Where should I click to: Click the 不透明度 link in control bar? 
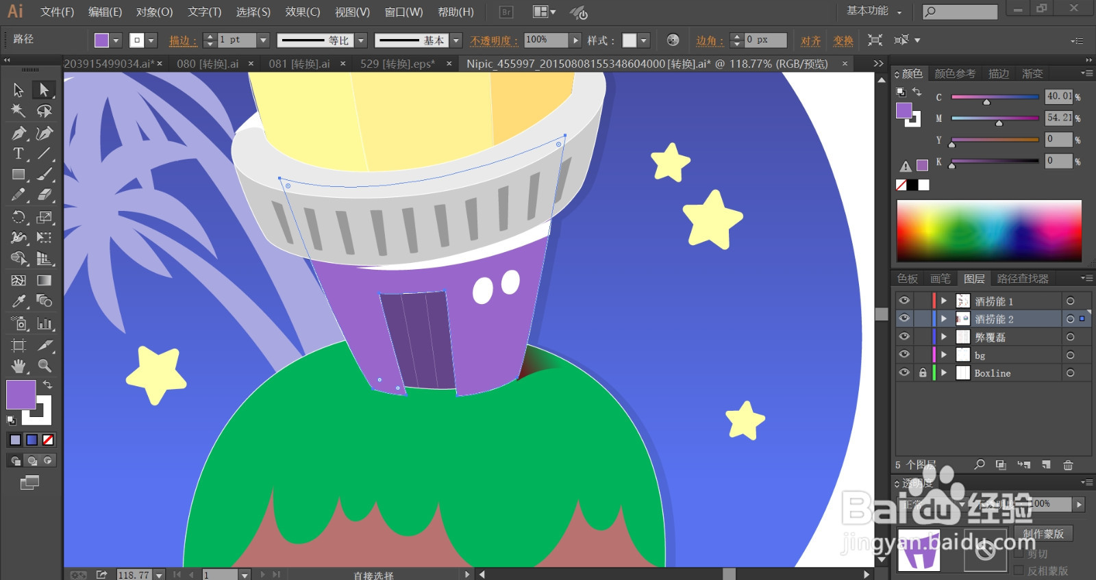(x=494, y=40)
